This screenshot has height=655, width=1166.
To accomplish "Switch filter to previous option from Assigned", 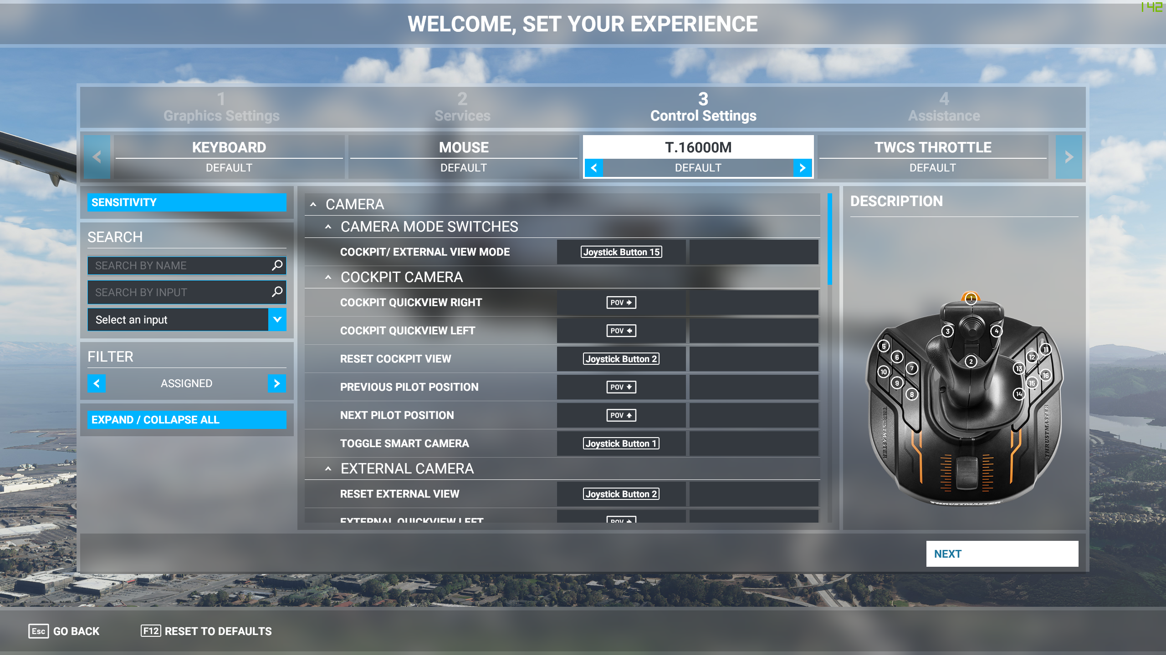I will point(97,383).
